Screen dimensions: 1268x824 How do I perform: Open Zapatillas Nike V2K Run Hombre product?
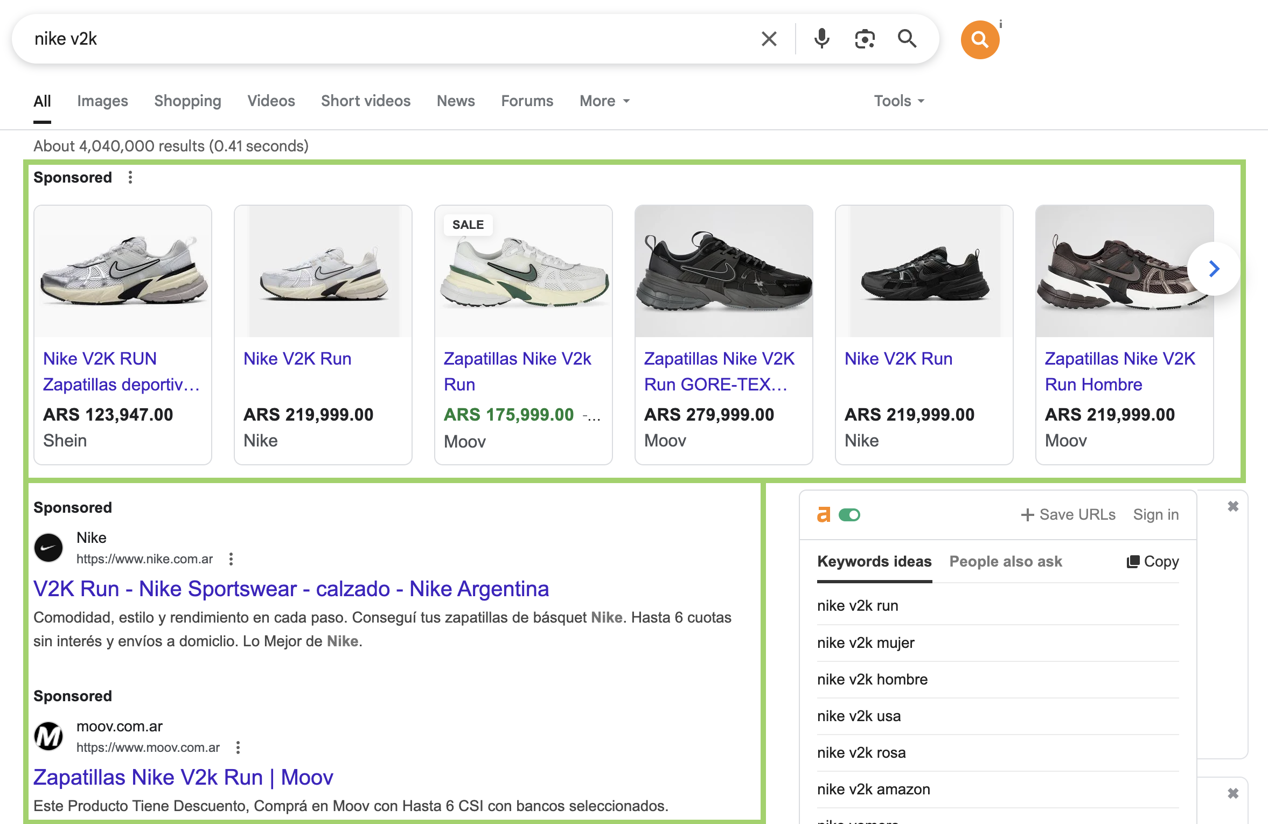click(1125, 334)
